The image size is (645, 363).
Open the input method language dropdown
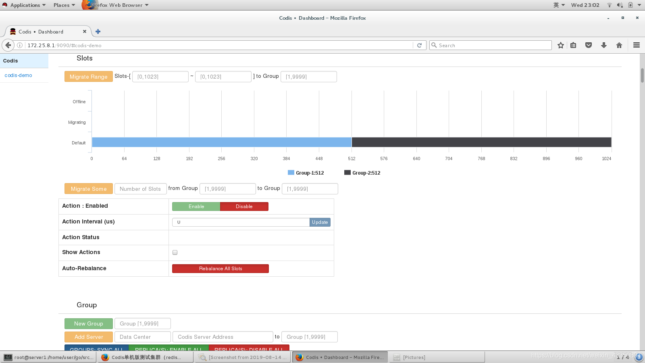pyautogui.click(x=559, y=5)
